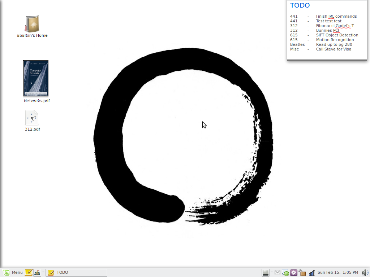370x277 pixels.
Task: Click the volume speaker icon
Action: coord(365,273)
